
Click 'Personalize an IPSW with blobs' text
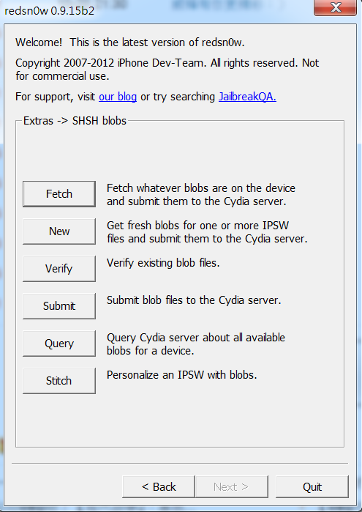[181, 375]
